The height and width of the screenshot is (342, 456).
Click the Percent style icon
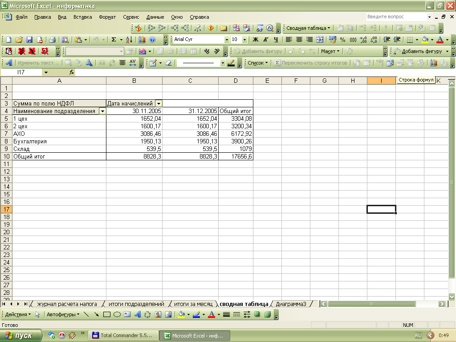tap(343, 40)
